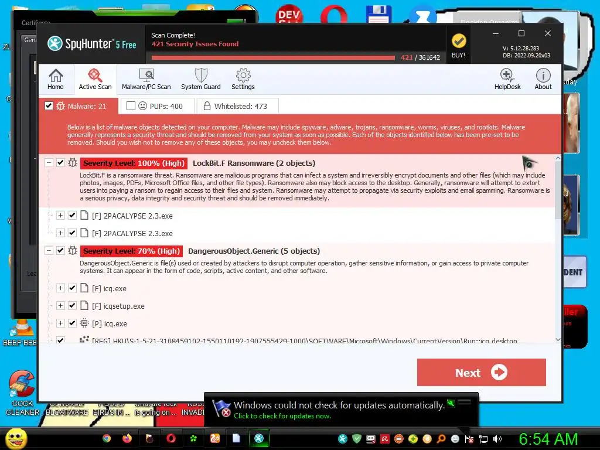The width and height of the screenshot is (600, 450).
Task: Open SpyHunter Settings
Action: 243,79
